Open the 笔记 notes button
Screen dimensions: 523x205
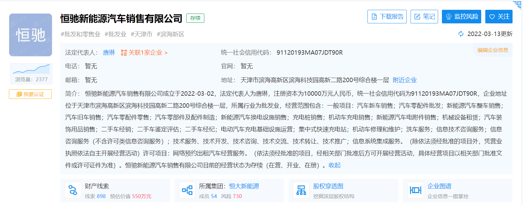coord(424,16)
